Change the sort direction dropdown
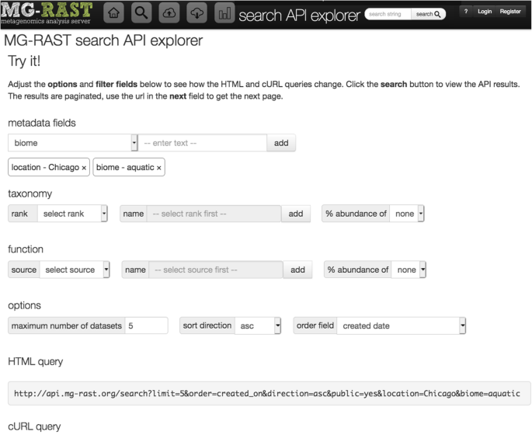Viewport: 532px width, 435px height. pos(258,325)
